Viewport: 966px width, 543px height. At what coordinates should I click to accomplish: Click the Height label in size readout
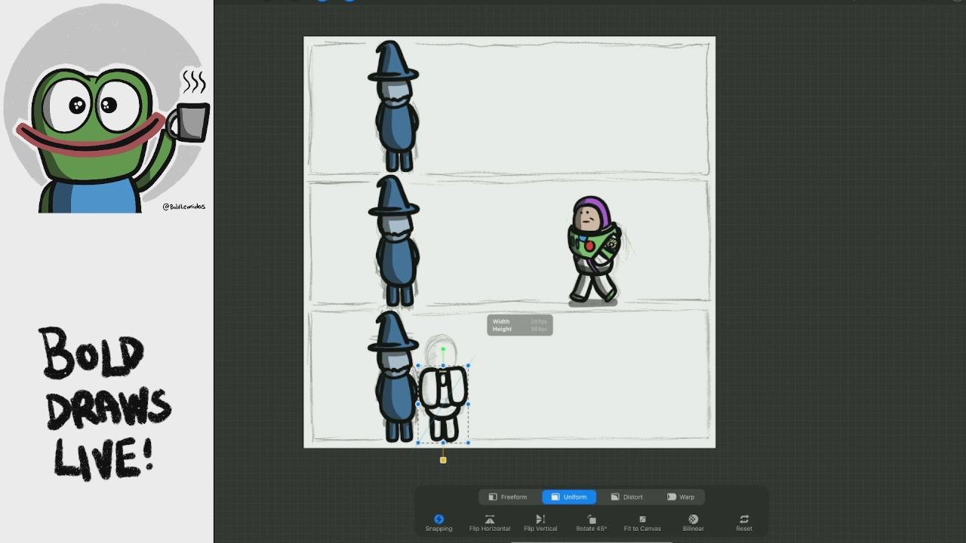pyautogui.click(x=502, y=330)
